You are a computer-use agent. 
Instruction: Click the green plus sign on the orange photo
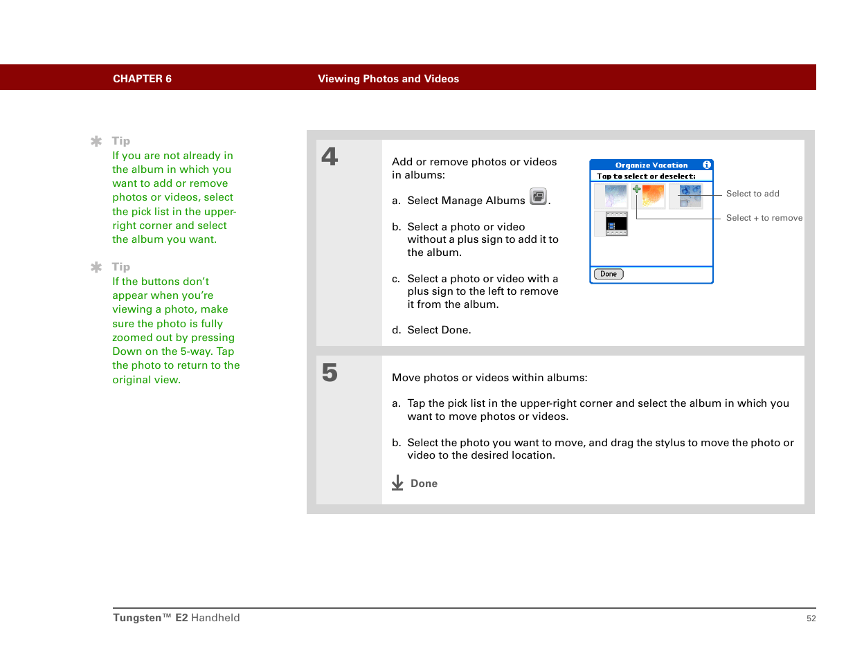coord(636,189)
